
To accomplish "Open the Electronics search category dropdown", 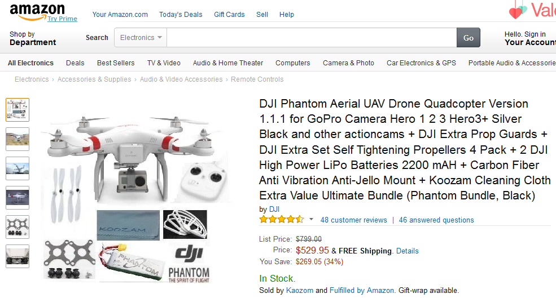I will click(x=141, y=38).
